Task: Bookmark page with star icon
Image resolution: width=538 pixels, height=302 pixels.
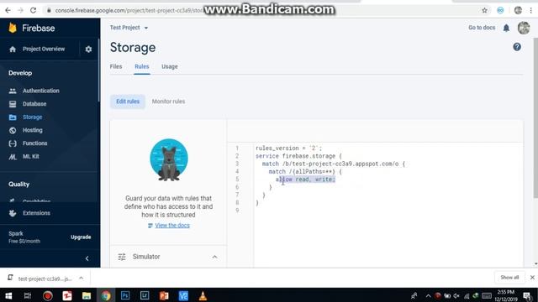Action: tap(484, 11)
